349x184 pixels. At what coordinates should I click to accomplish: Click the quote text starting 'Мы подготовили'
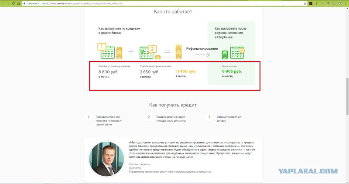point(192,150)
